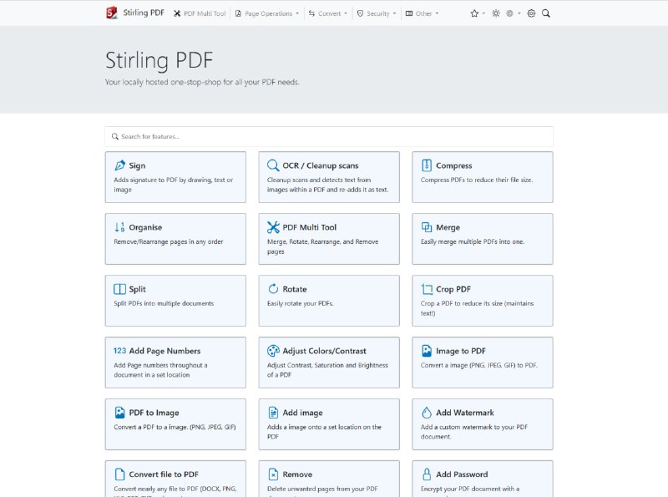Select the Add Watermark icon
Screen dimensions: 668x497
[428, 413]
